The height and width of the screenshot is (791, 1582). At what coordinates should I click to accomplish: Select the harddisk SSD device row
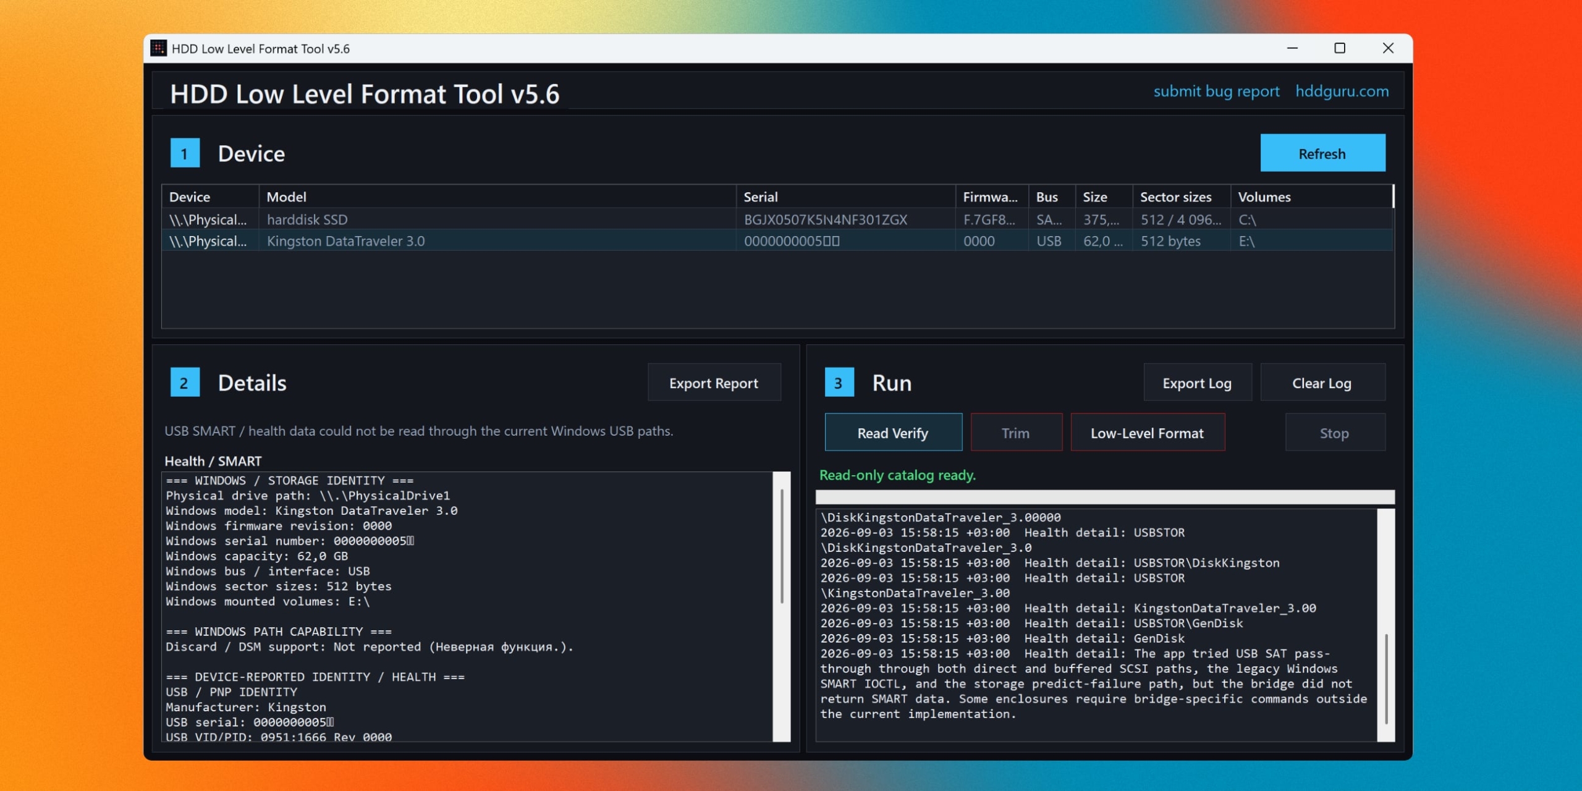coord(777,219)
